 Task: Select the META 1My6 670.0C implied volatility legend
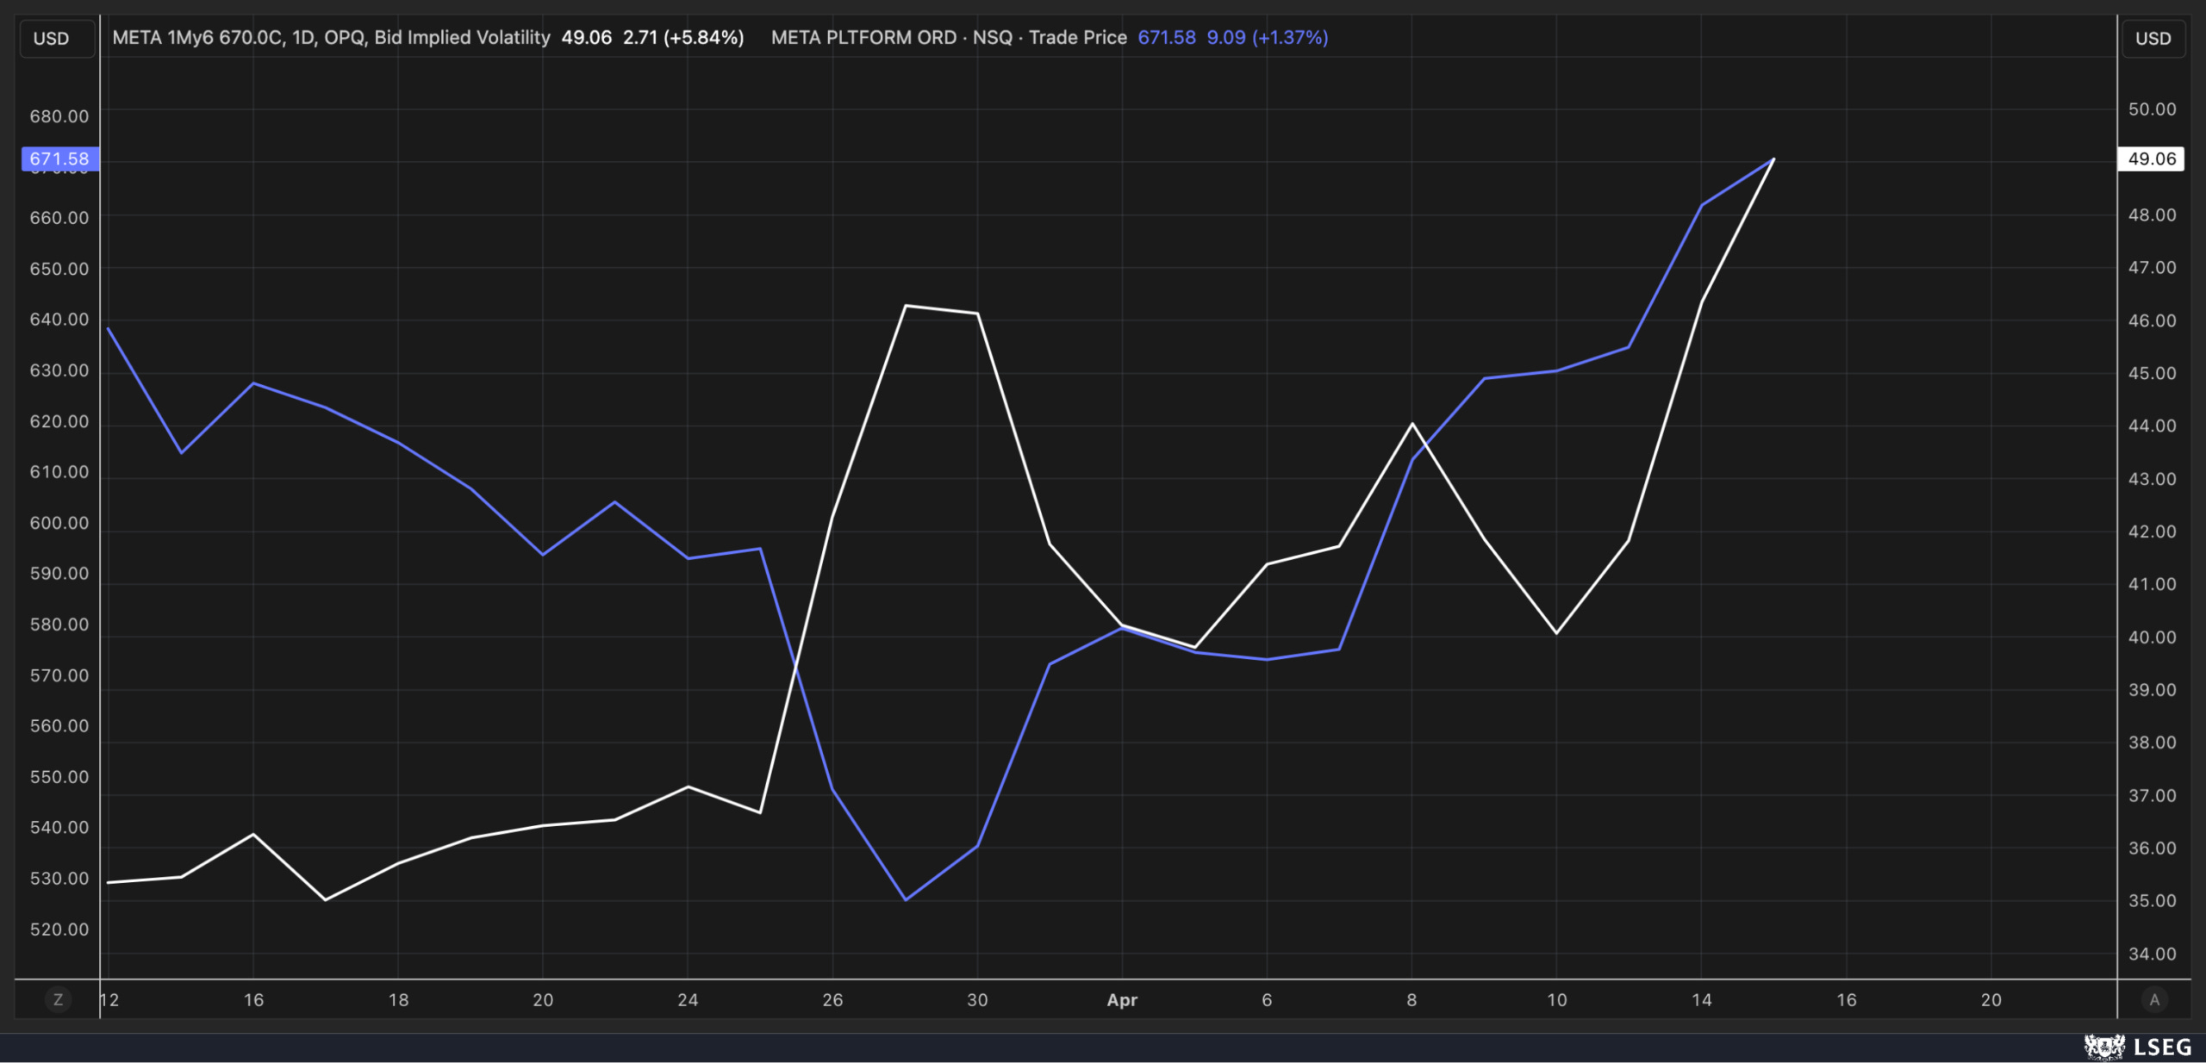(x=331, y=38)
